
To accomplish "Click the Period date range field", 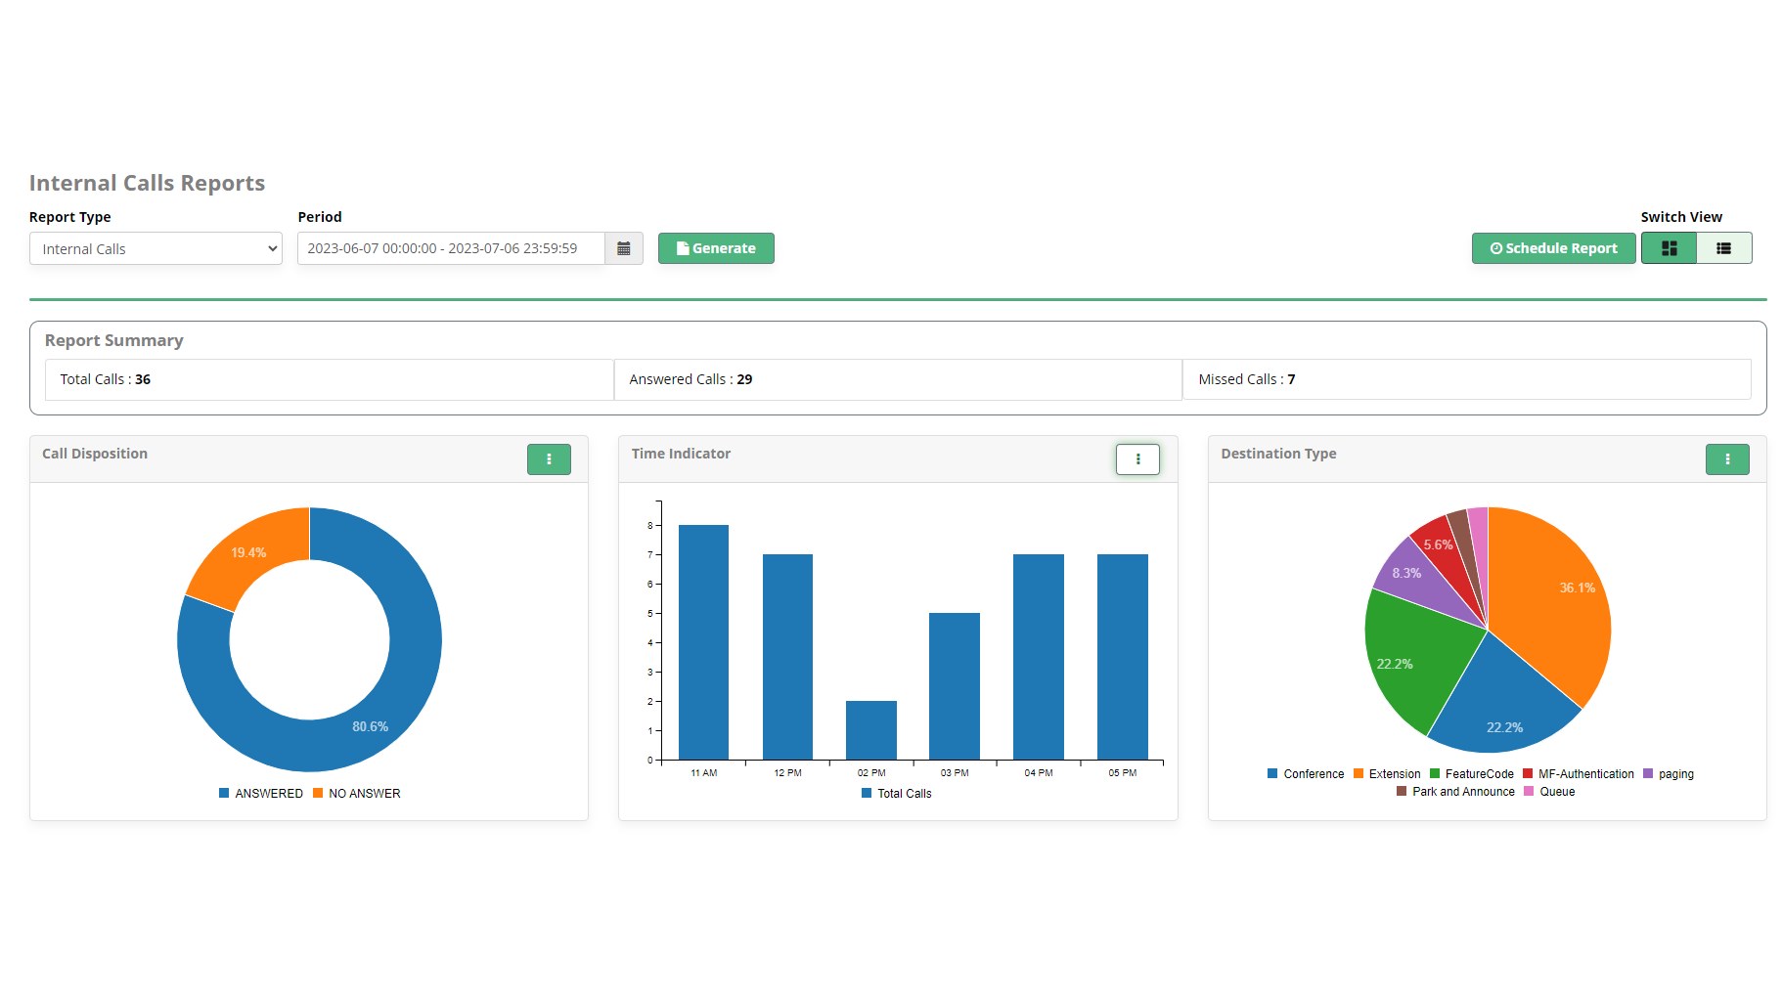I will click(451, 248).
